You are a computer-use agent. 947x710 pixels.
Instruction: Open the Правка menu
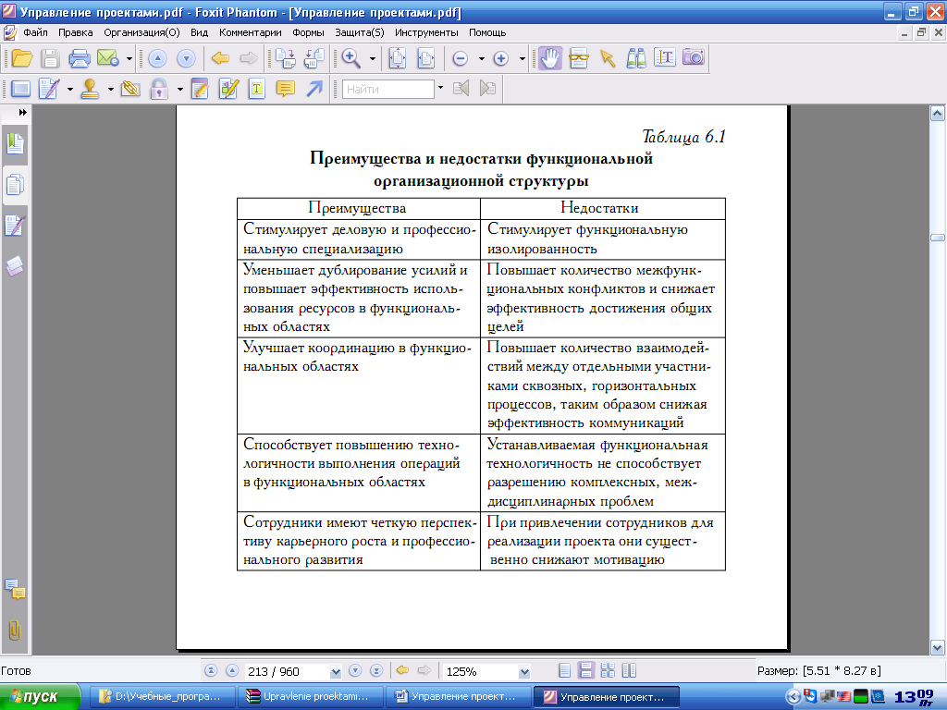76,32
